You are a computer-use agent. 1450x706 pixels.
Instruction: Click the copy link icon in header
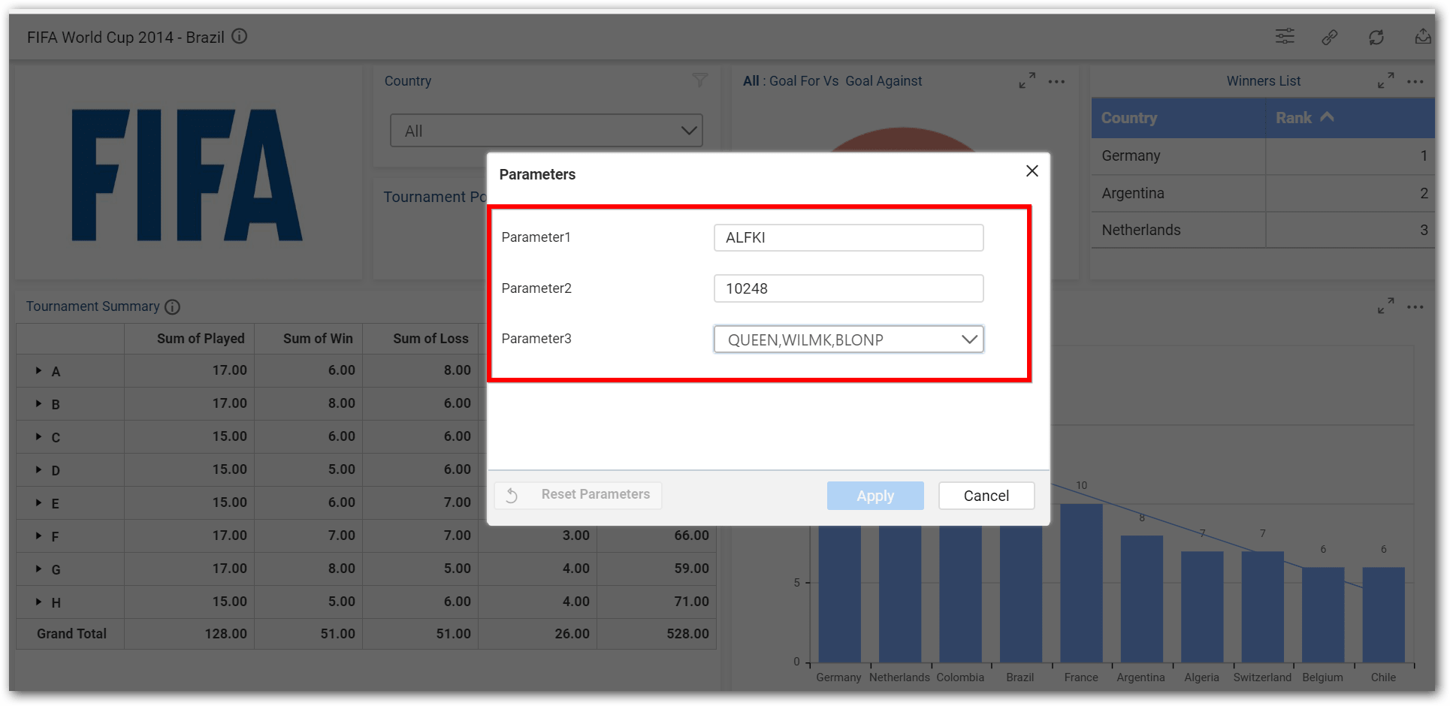point(1330,37)
